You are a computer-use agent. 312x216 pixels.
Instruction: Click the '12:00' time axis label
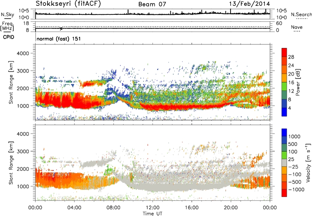point(152,208)
